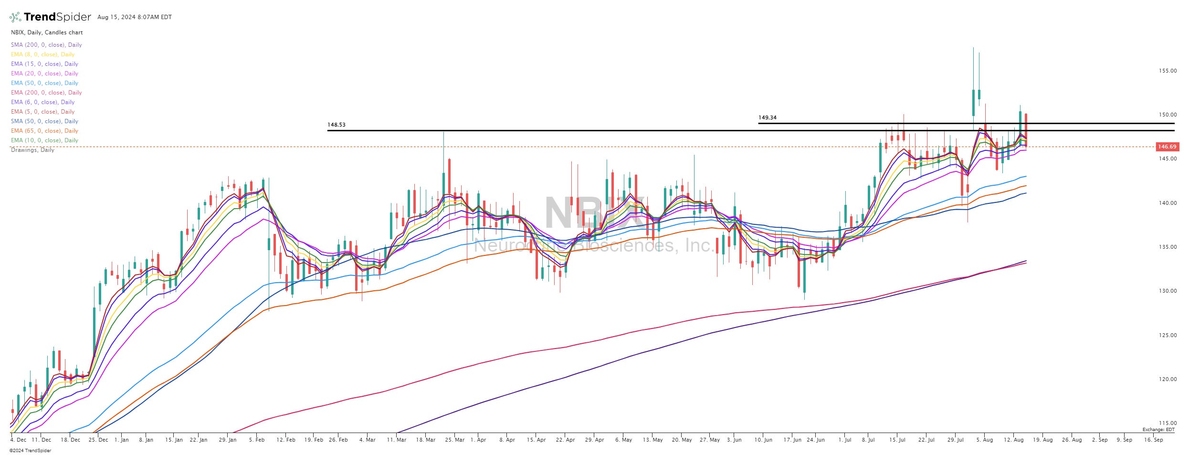1189x455 pixels.
Task: Click the 1. Jan date axis label
Action: [x=122, y=440]
